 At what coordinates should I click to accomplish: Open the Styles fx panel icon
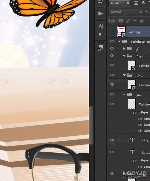[x=101, y=48]
